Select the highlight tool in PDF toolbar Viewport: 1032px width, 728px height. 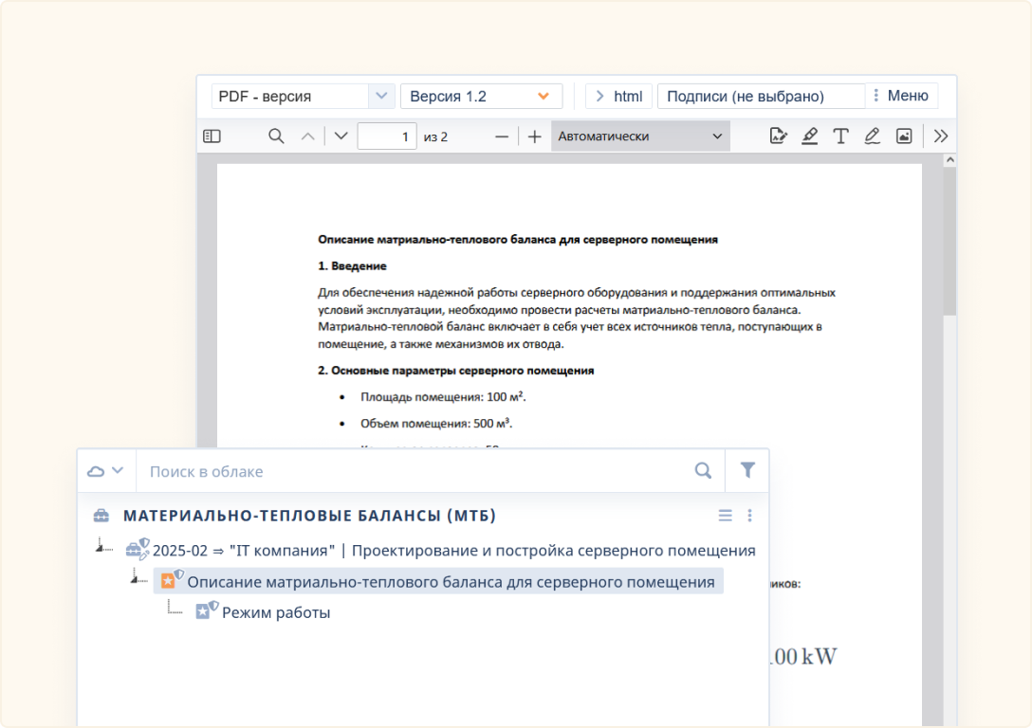click(x=809, y=136)
